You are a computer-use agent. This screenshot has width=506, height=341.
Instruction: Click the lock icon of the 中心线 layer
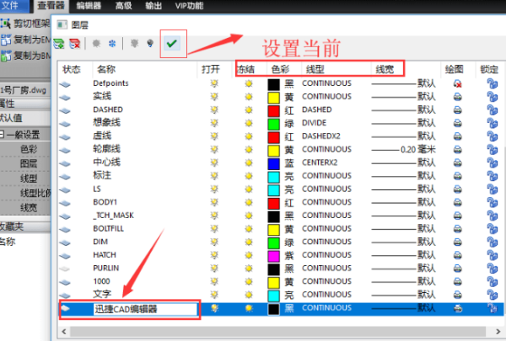click(x=493, y=163)
